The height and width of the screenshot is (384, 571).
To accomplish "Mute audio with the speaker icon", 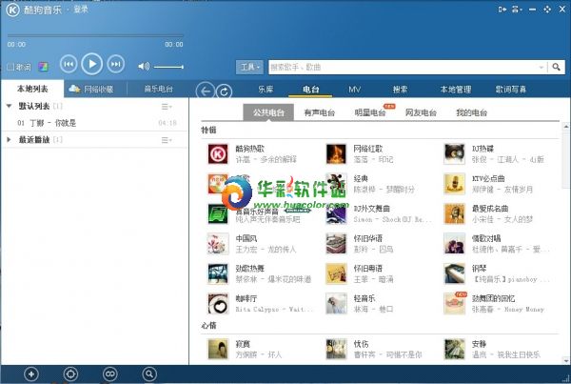I will pyautogui.click(x=144, y=66).
